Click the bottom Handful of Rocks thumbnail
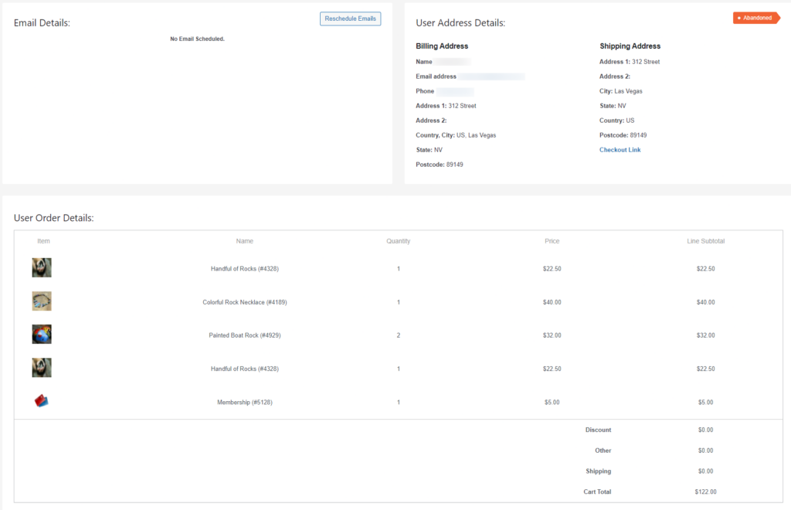The width and height of the screenshot is (791, 510). [x=42, y=368]
